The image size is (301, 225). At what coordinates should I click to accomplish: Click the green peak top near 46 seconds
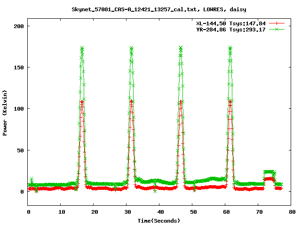click(x=181, y=48)
